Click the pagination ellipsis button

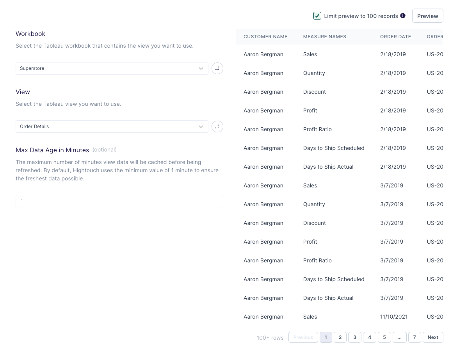pyautogui.click(x=399, y=337)
